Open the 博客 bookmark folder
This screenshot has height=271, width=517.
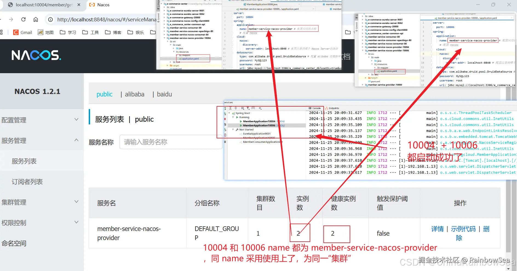click(113, 32)
